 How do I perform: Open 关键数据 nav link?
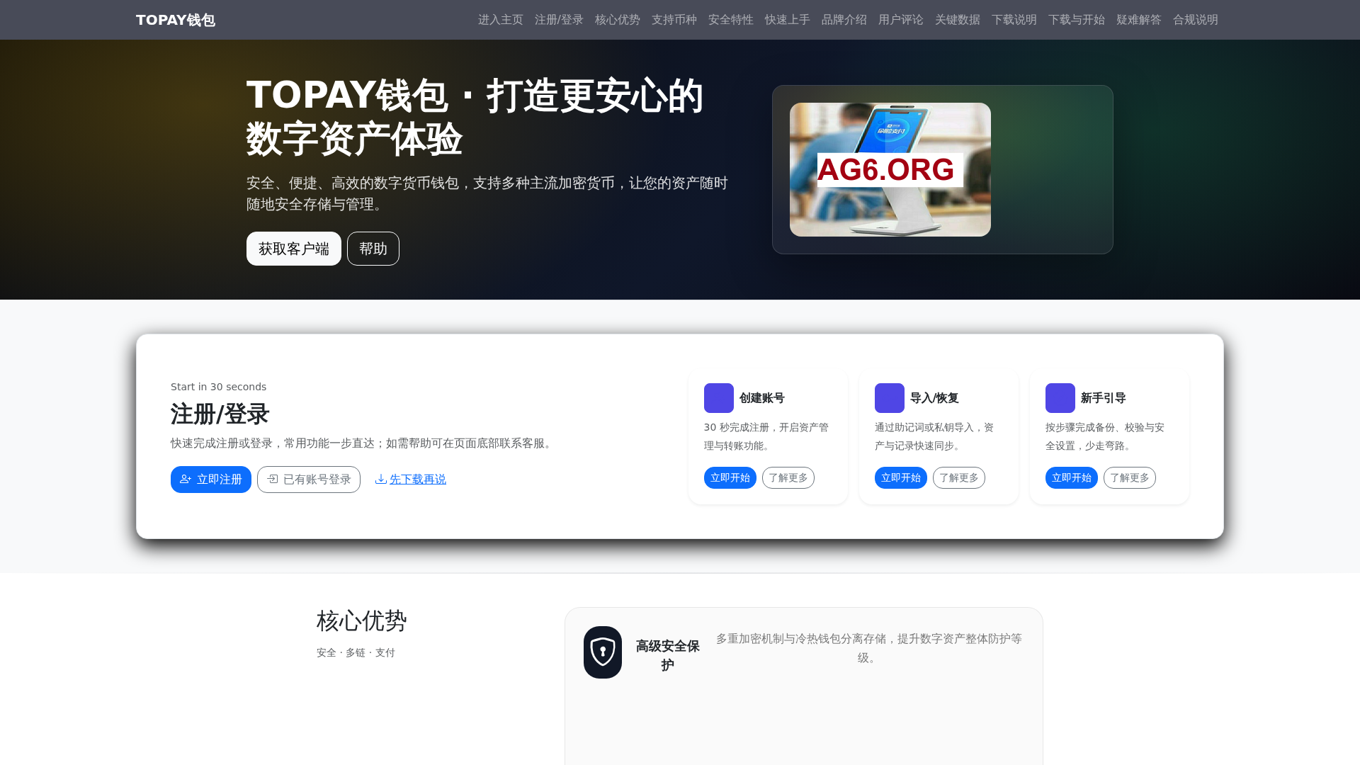[957, 20]
